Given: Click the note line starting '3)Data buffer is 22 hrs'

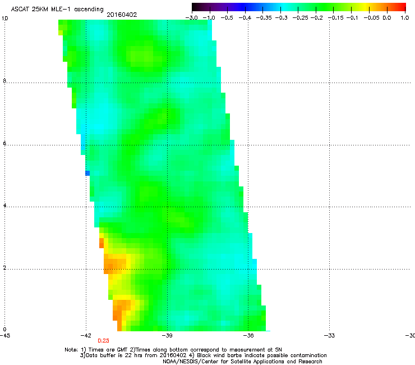Looking at the screenshot, I should (203, 355).
